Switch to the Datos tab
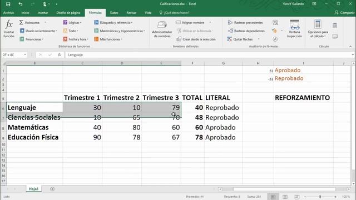Image resolution: width=356 pixels, height=200 pixels. click(114, 13)
